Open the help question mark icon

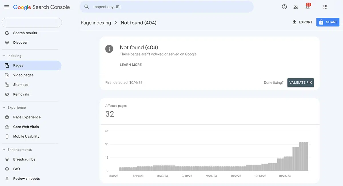(284, 7)
